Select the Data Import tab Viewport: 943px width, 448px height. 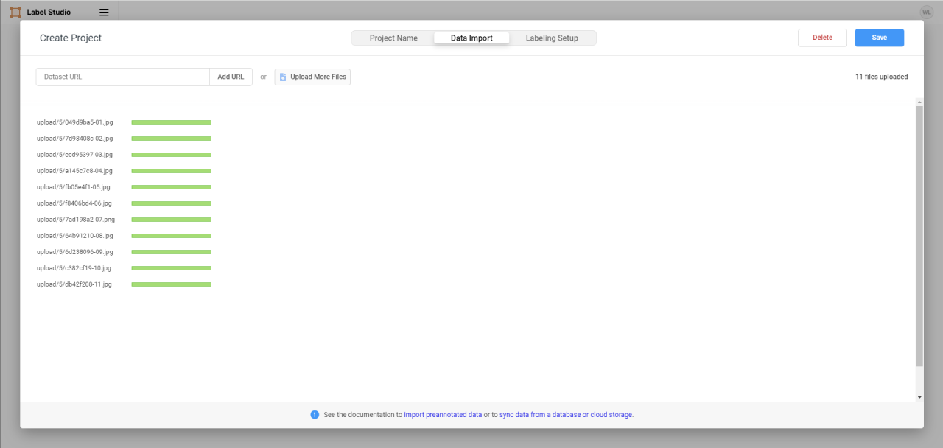coord(471,38)
